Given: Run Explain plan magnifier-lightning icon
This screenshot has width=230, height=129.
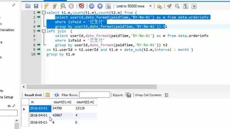Looking at the screenshot, I should click(x=63, y=6).
